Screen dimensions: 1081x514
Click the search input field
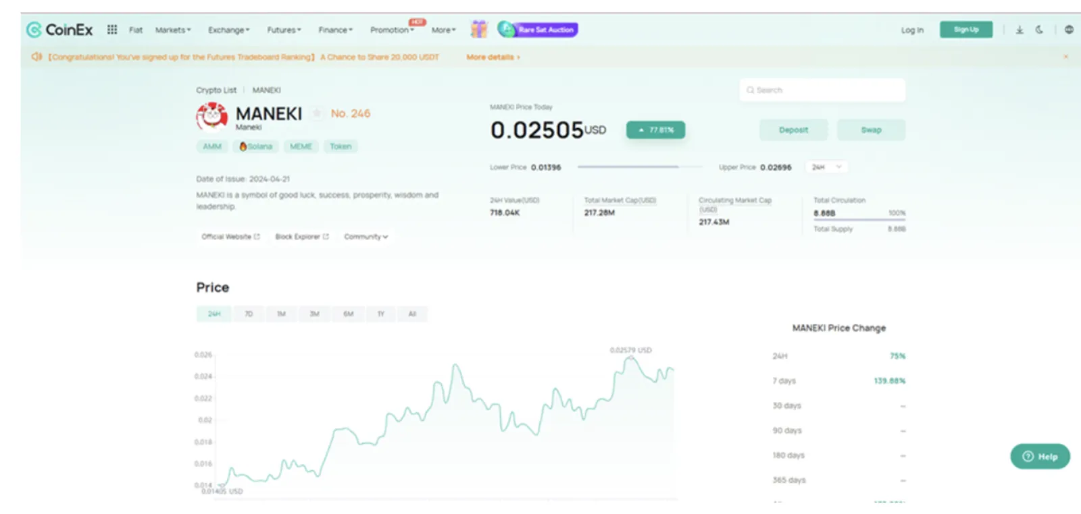pyautogui.click(x=822, y=90)
